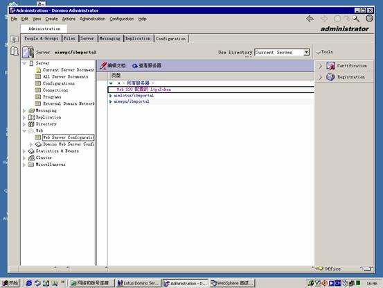Image resolution: width=383 pixels, height=288 pixels.
Task: Expand the Registration tools section
Action: (320, 77)
